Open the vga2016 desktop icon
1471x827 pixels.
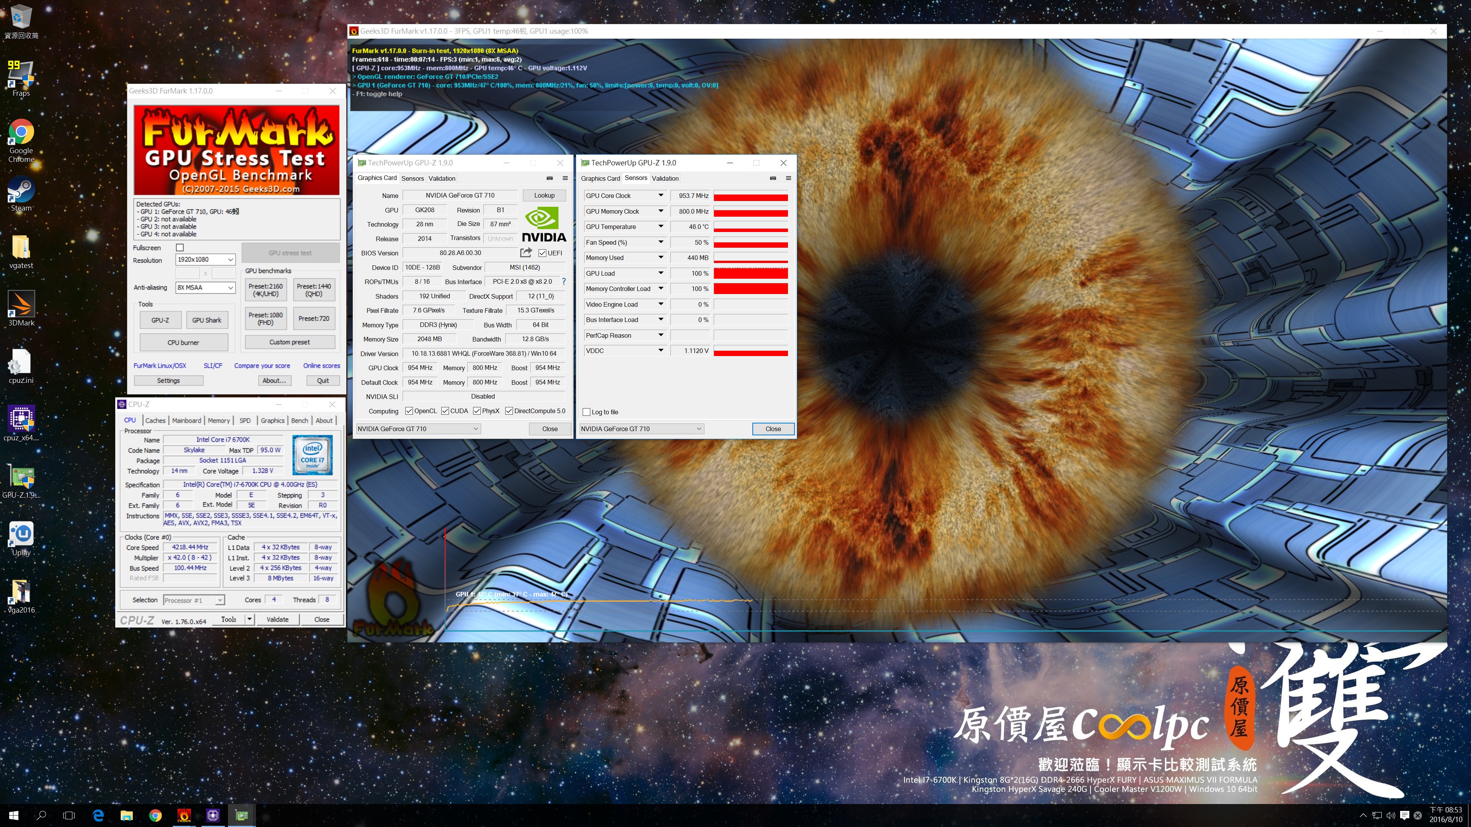click(x=21, y=596)
